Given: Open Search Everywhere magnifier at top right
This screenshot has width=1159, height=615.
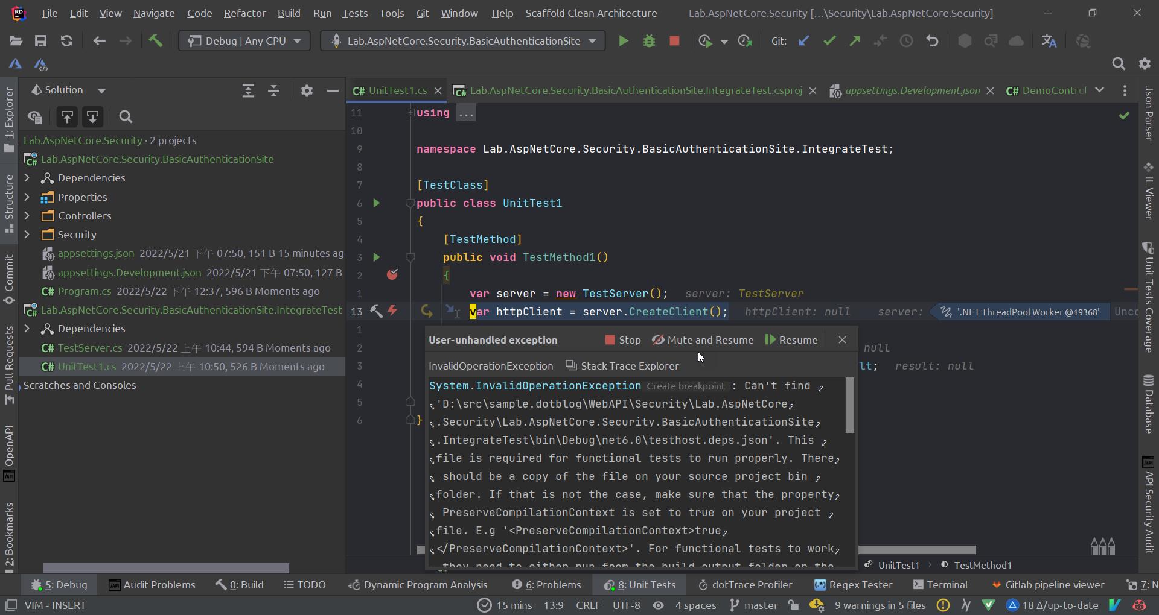Looking at the screenshot, I should [1119, 63].
